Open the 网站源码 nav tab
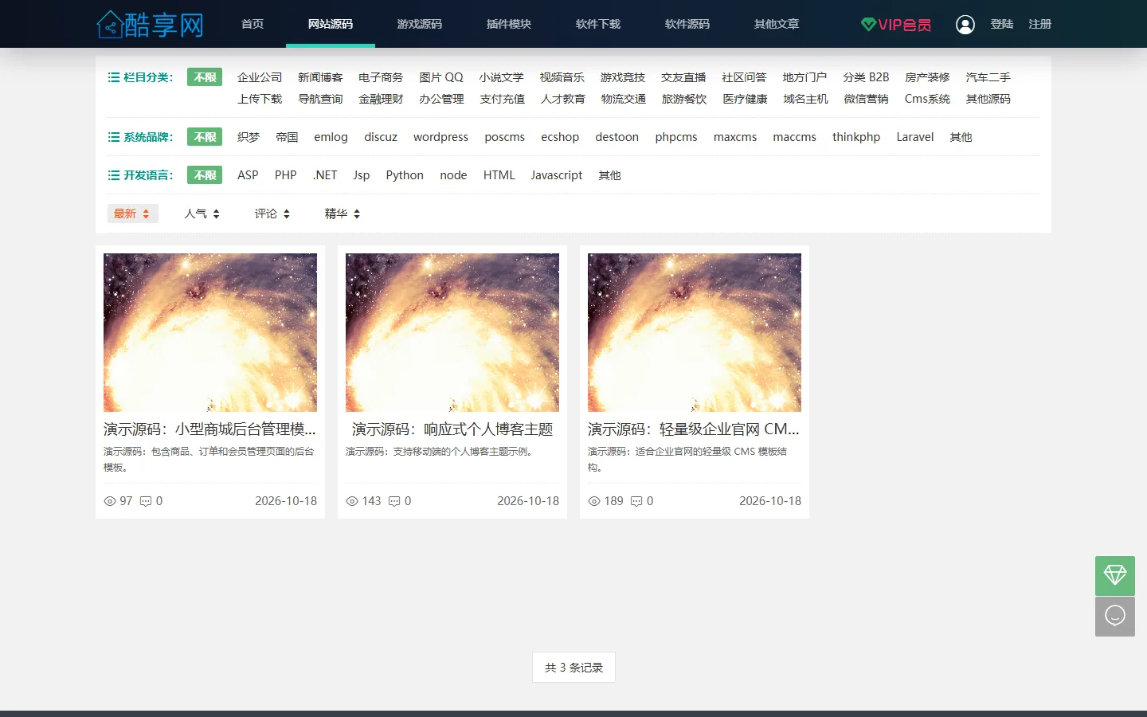Screen dimensions: 1147x717 [331, 24]
